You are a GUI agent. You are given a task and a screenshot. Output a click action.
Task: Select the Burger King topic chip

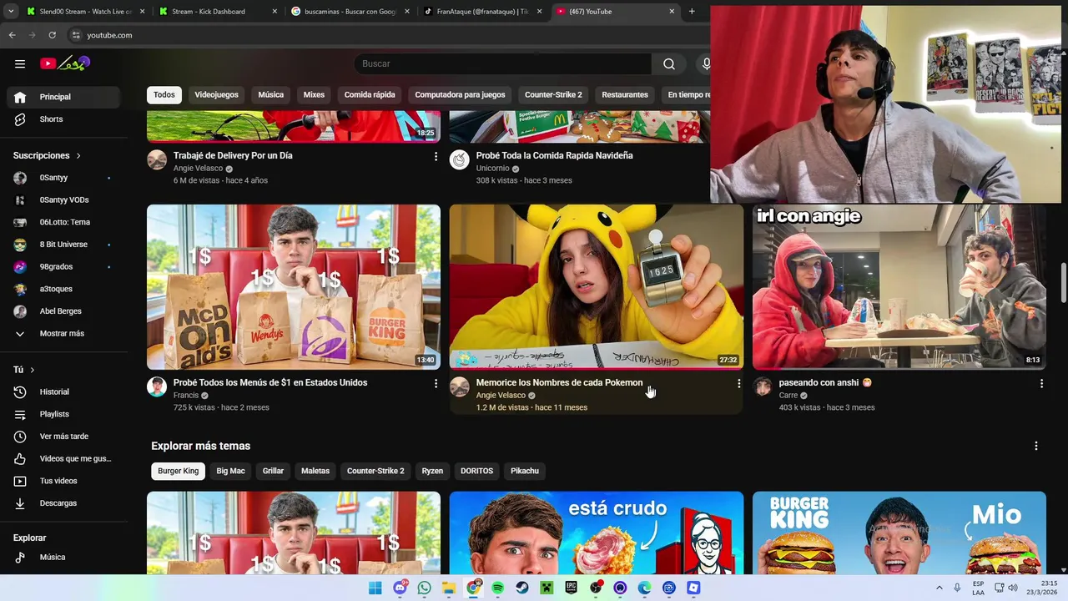click(x=179, y=471)
